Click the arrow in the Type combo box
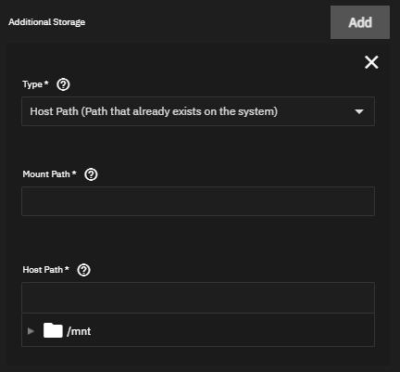 [x=359, y=111]
